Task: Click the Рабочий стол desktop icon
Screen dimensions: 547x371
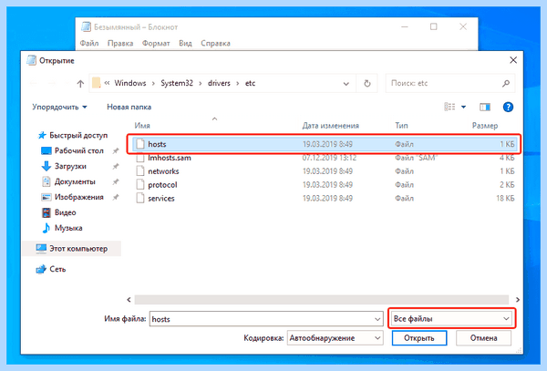Action: [46, 151]
